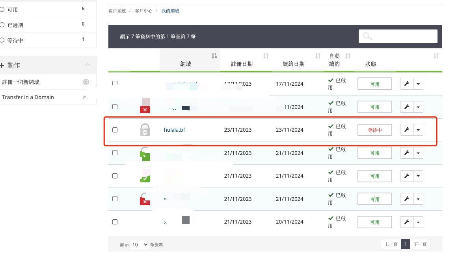Click the 20/11/2024 renewal date cell
This screenshot has width=458, height=259.
point(289,222)
